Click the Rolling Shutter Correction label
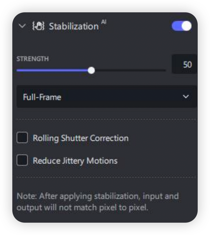Viewport: 210px width, 235px height. (80, 138)
